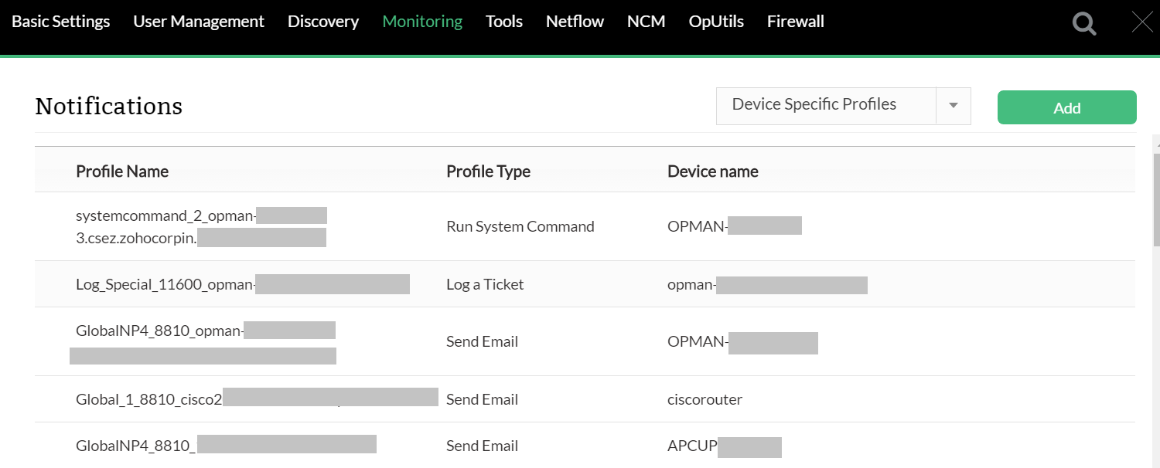Image resolution: width=1160 pixels, height=468 pixels.
Task: Sort by Profile Name column header
Action: 122,171
